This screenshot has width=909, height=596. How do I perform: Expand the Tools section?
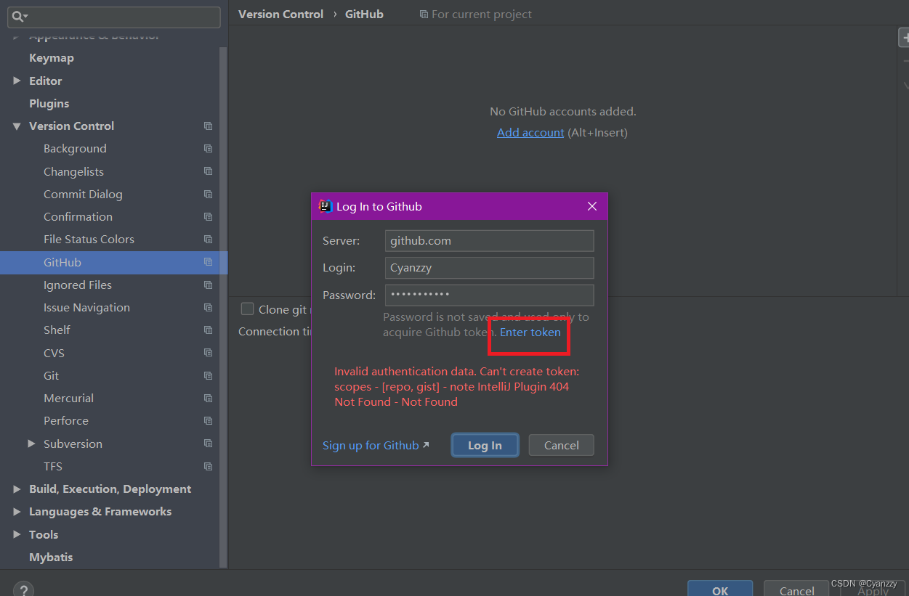click(x=17, y=534)
